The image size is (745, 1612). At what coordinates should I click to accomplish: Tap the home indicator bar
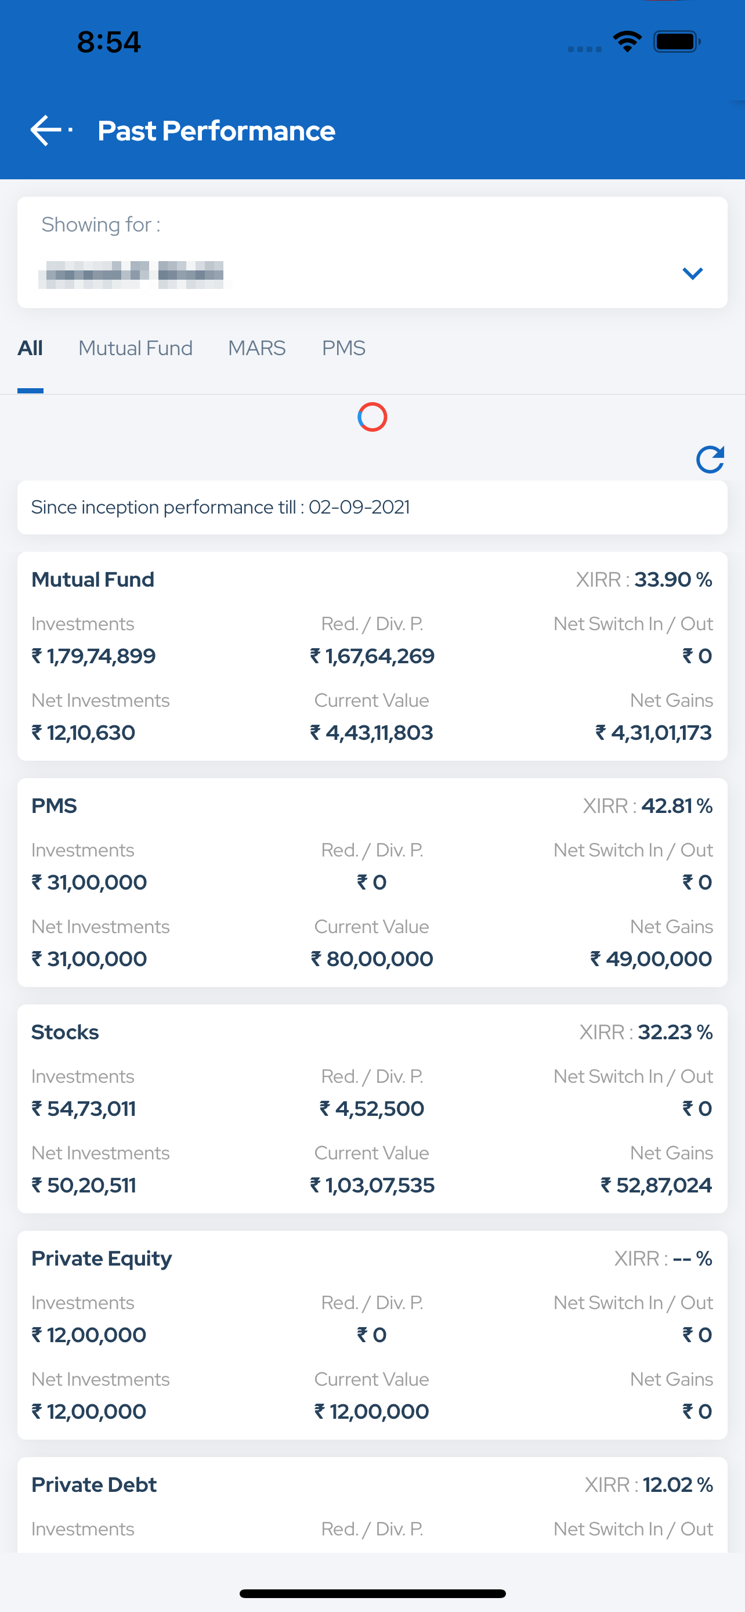click(372, 1593)
